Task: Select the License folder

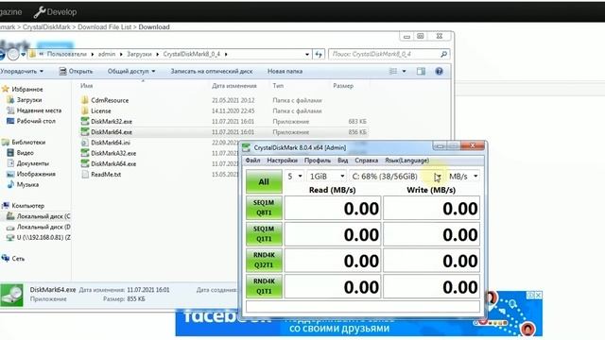Action: click(x=96, y=110)
